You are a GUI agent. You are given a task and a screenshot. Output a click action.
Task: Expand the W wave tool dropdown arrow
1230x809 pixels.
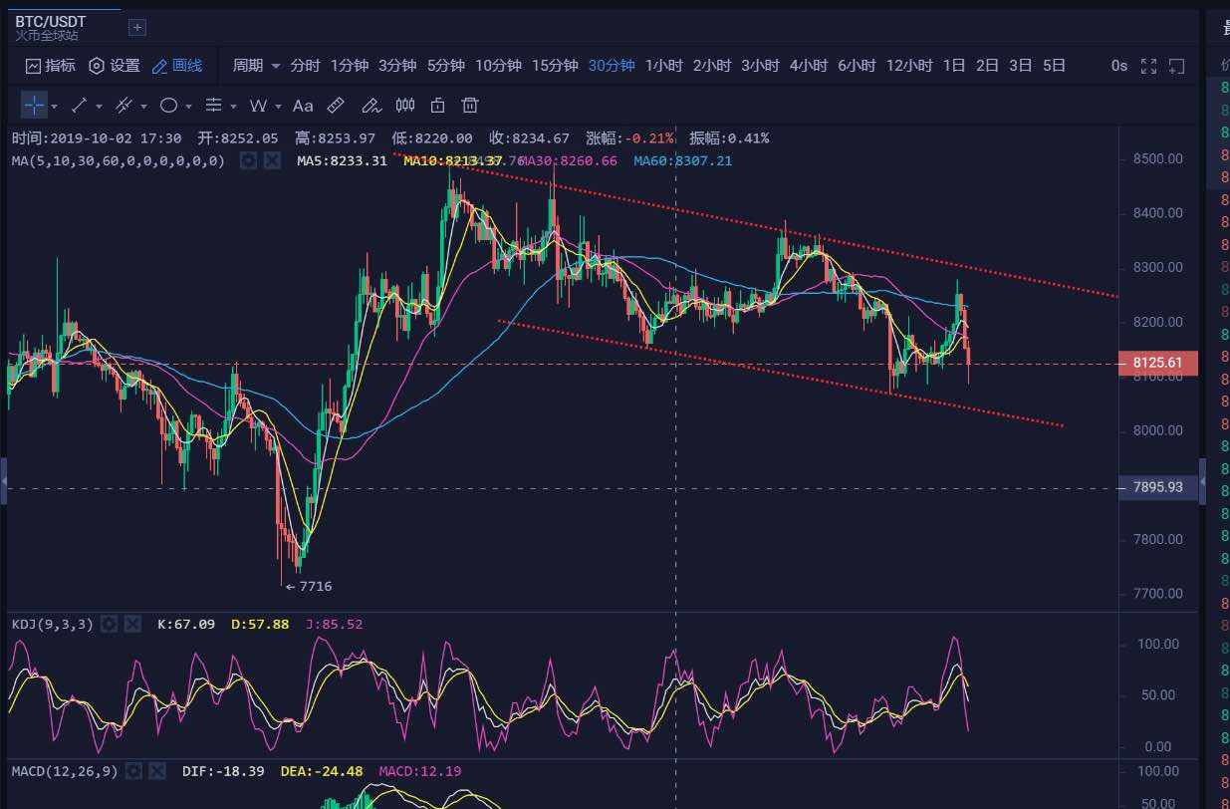coord(278,106)
